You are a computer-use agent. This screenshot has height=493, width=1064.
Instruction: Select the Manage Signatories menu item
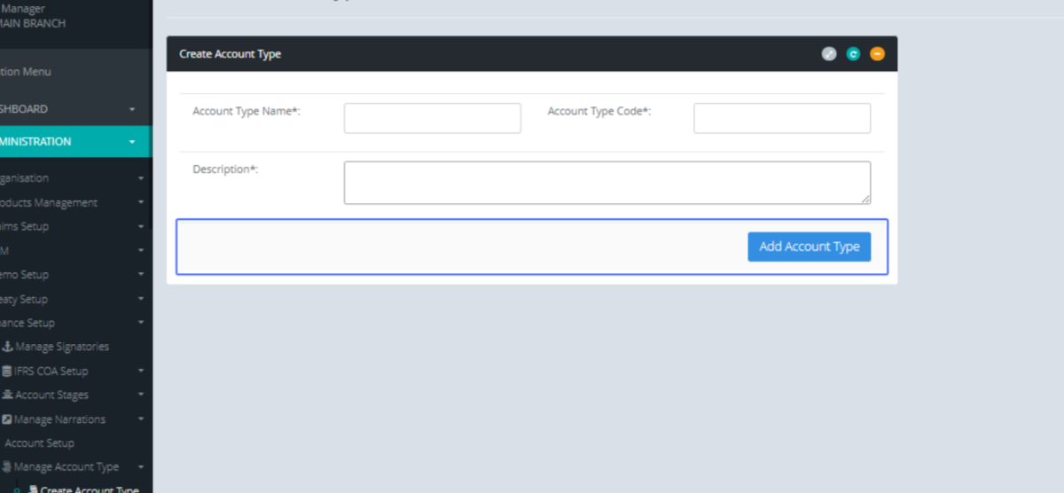point(62,347)
